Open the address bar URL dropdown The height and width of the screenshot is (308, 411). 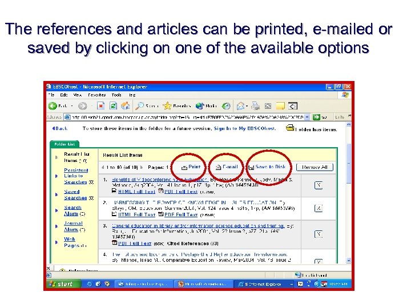(x=307, y=117)
